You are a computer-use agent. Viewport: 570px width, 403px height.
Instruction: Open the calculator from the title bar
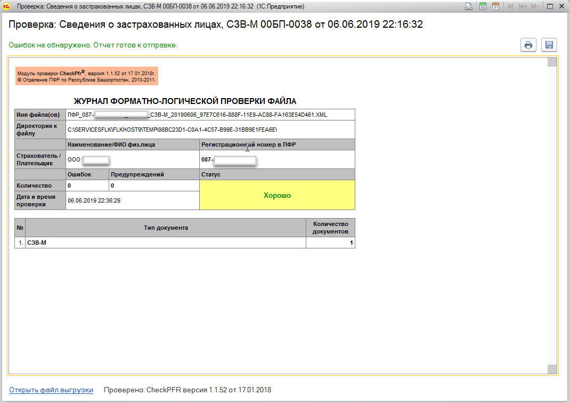coord(483,6)
